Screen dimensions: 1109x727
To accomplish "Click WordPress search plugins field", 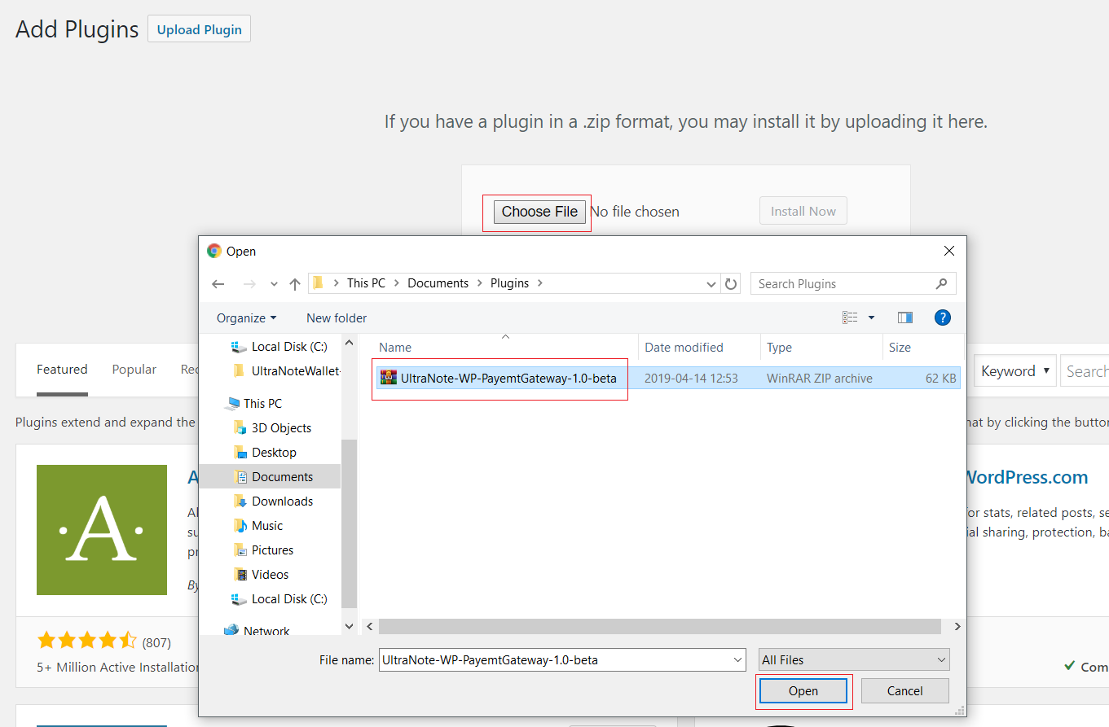I will [x=1085, y=371].
